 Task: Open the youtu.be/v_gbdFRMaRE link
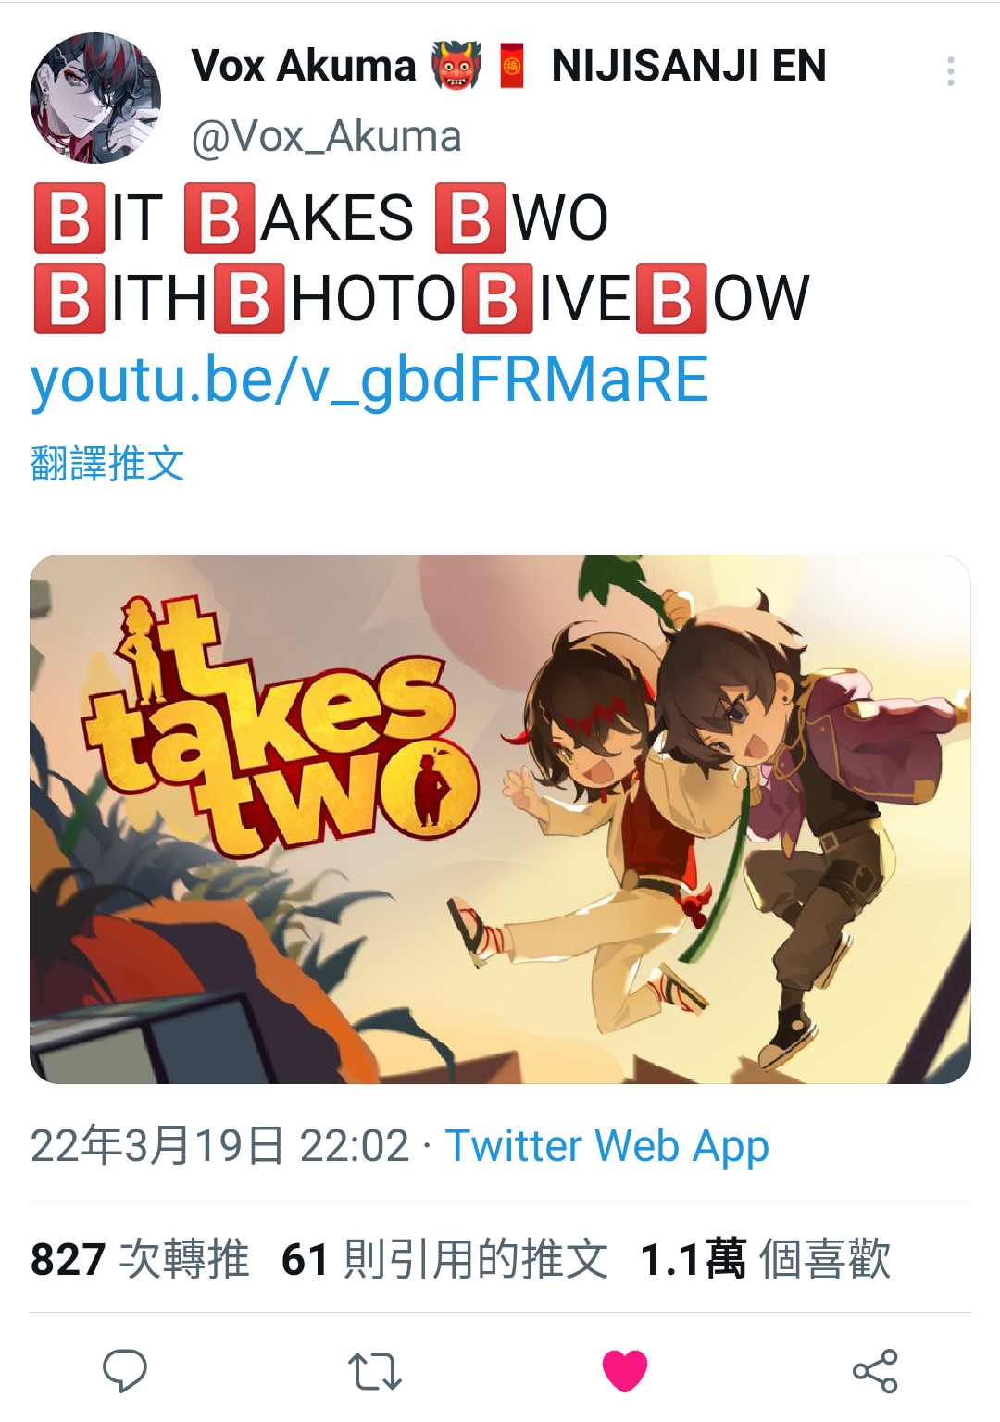click(x=369, y=380)
